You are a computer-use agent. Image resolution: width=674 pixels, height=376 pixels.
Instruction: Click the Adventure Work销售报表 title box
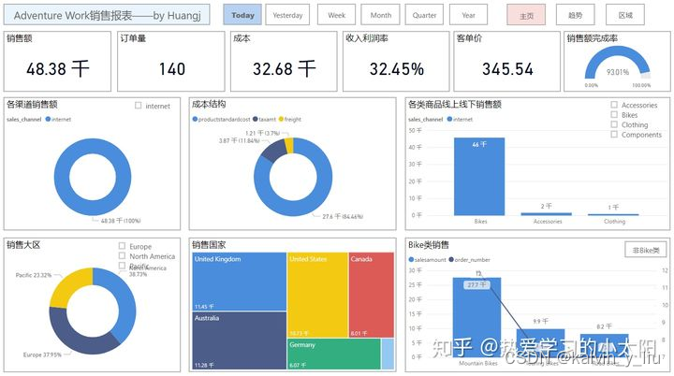tap(107, 15)
